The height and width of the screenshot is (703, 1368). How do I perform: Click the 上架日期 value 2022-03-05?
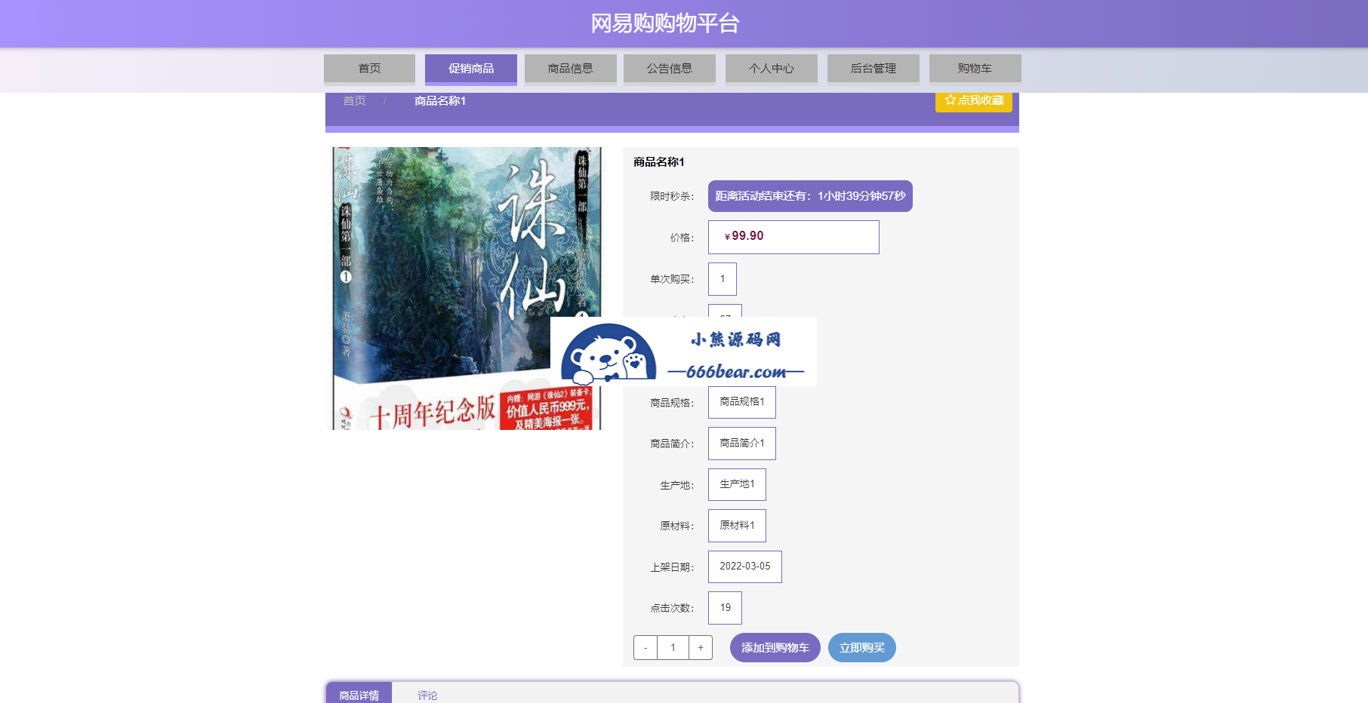(x=745, y=566)
